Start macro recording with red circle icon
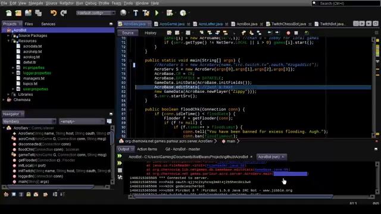381x214 pixels. click(x=288, y=33)
